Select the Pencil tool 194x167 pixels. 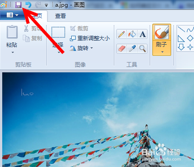click(x=121, y=34)
